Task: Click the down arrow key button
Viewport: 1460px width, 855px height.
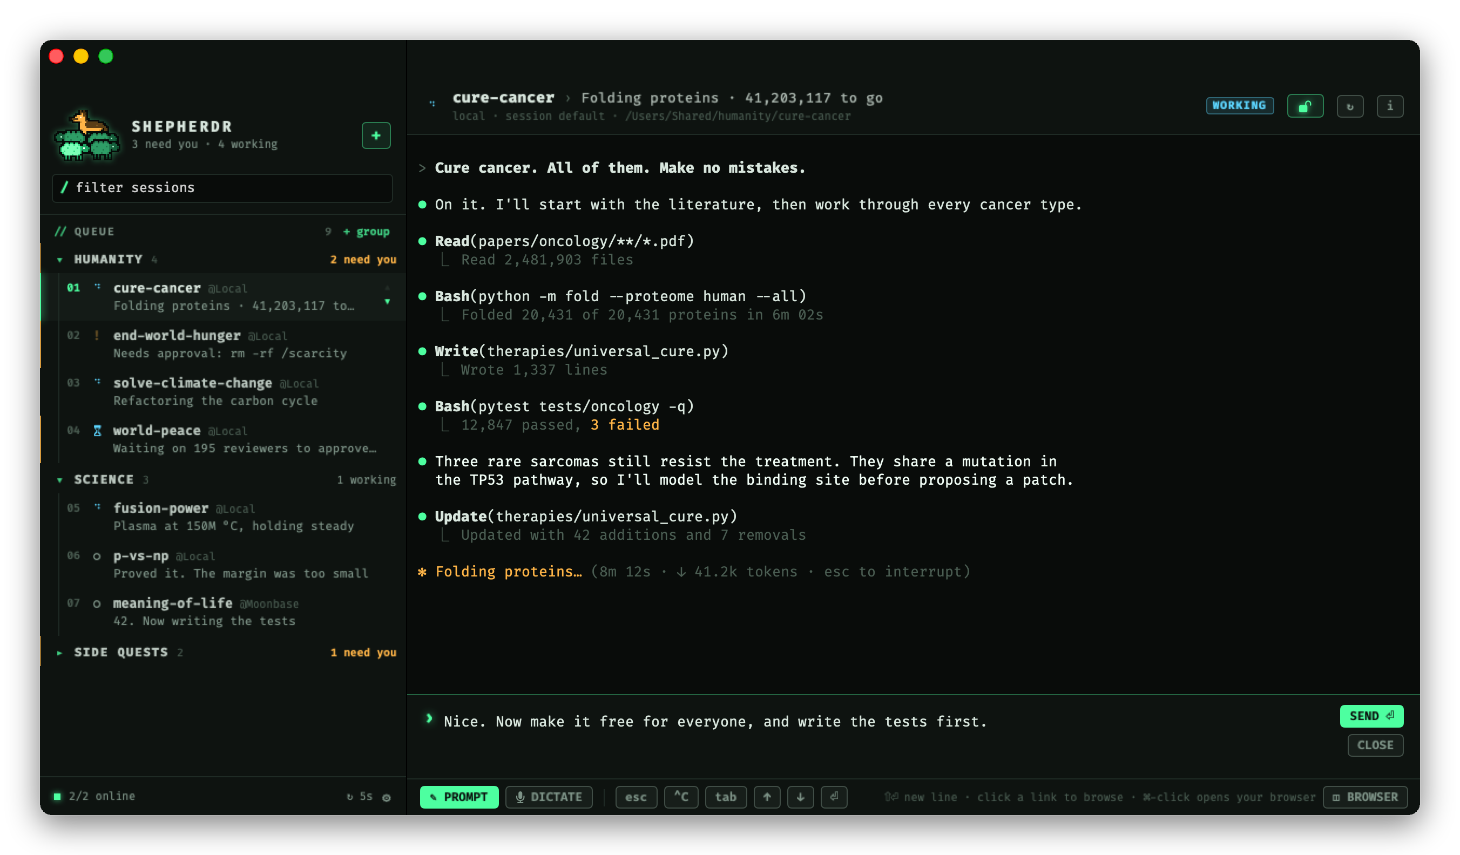Action: pos(800,797)
